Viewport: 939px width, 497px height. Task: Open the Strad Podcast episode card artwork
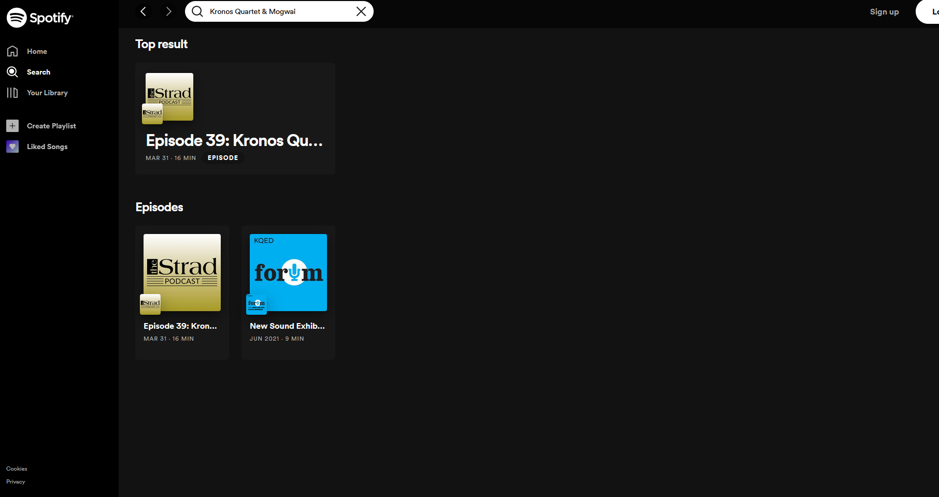(x=182, y=272)
